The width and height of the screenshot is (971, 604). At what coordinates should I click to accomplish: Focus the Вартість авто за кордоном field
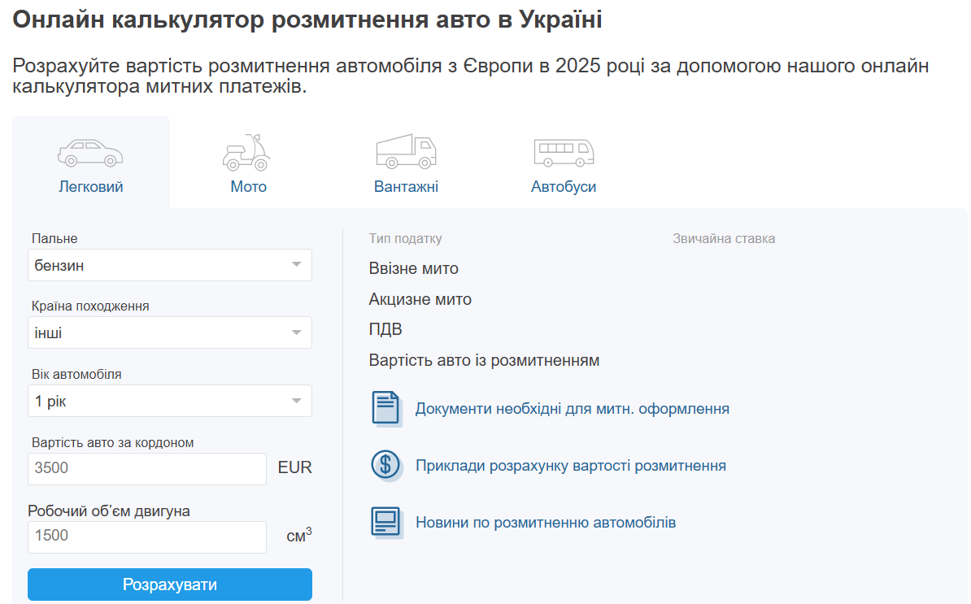click(x=147, y=468)
